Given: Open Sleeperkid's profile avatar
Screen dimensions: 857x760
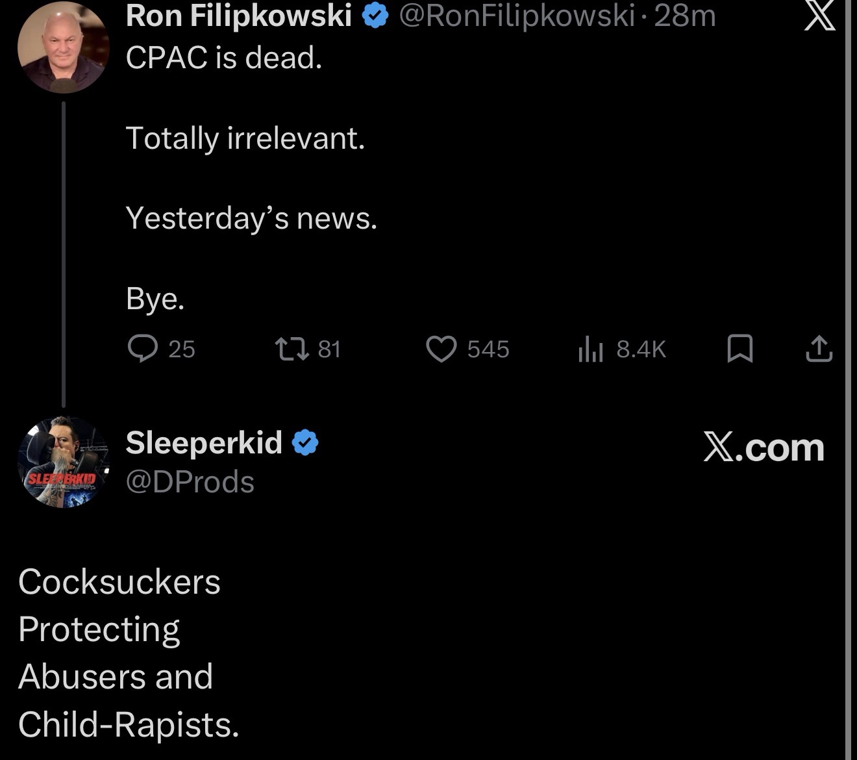Looking at the screenshot, I should point(63,462).
